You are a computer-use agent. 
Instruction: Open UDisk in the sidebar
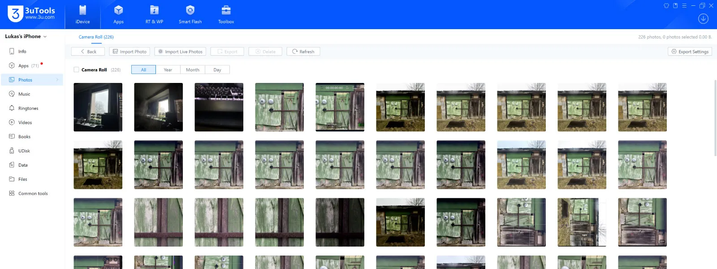click(x=31, y=151)
